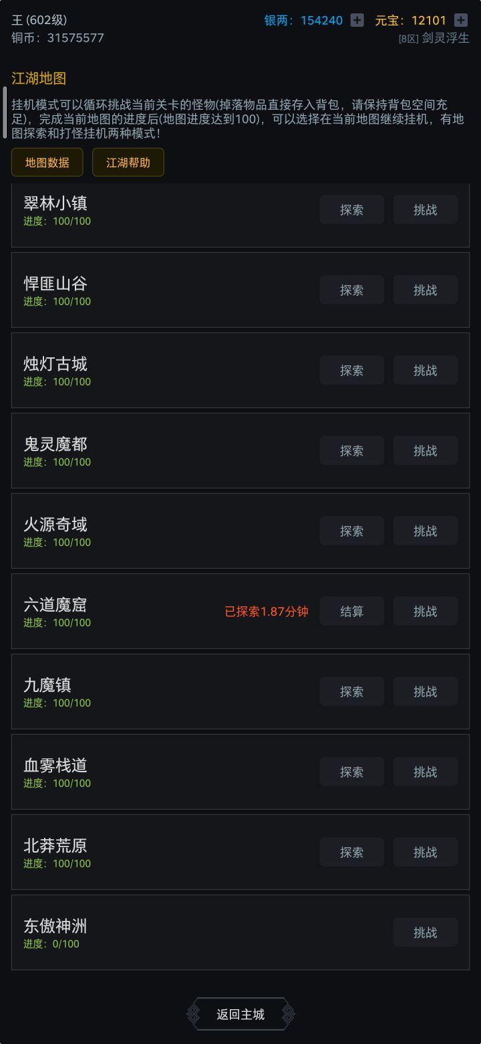Start 探索 in 北莽荒原

pyautogui.click(x=352, y=852)
